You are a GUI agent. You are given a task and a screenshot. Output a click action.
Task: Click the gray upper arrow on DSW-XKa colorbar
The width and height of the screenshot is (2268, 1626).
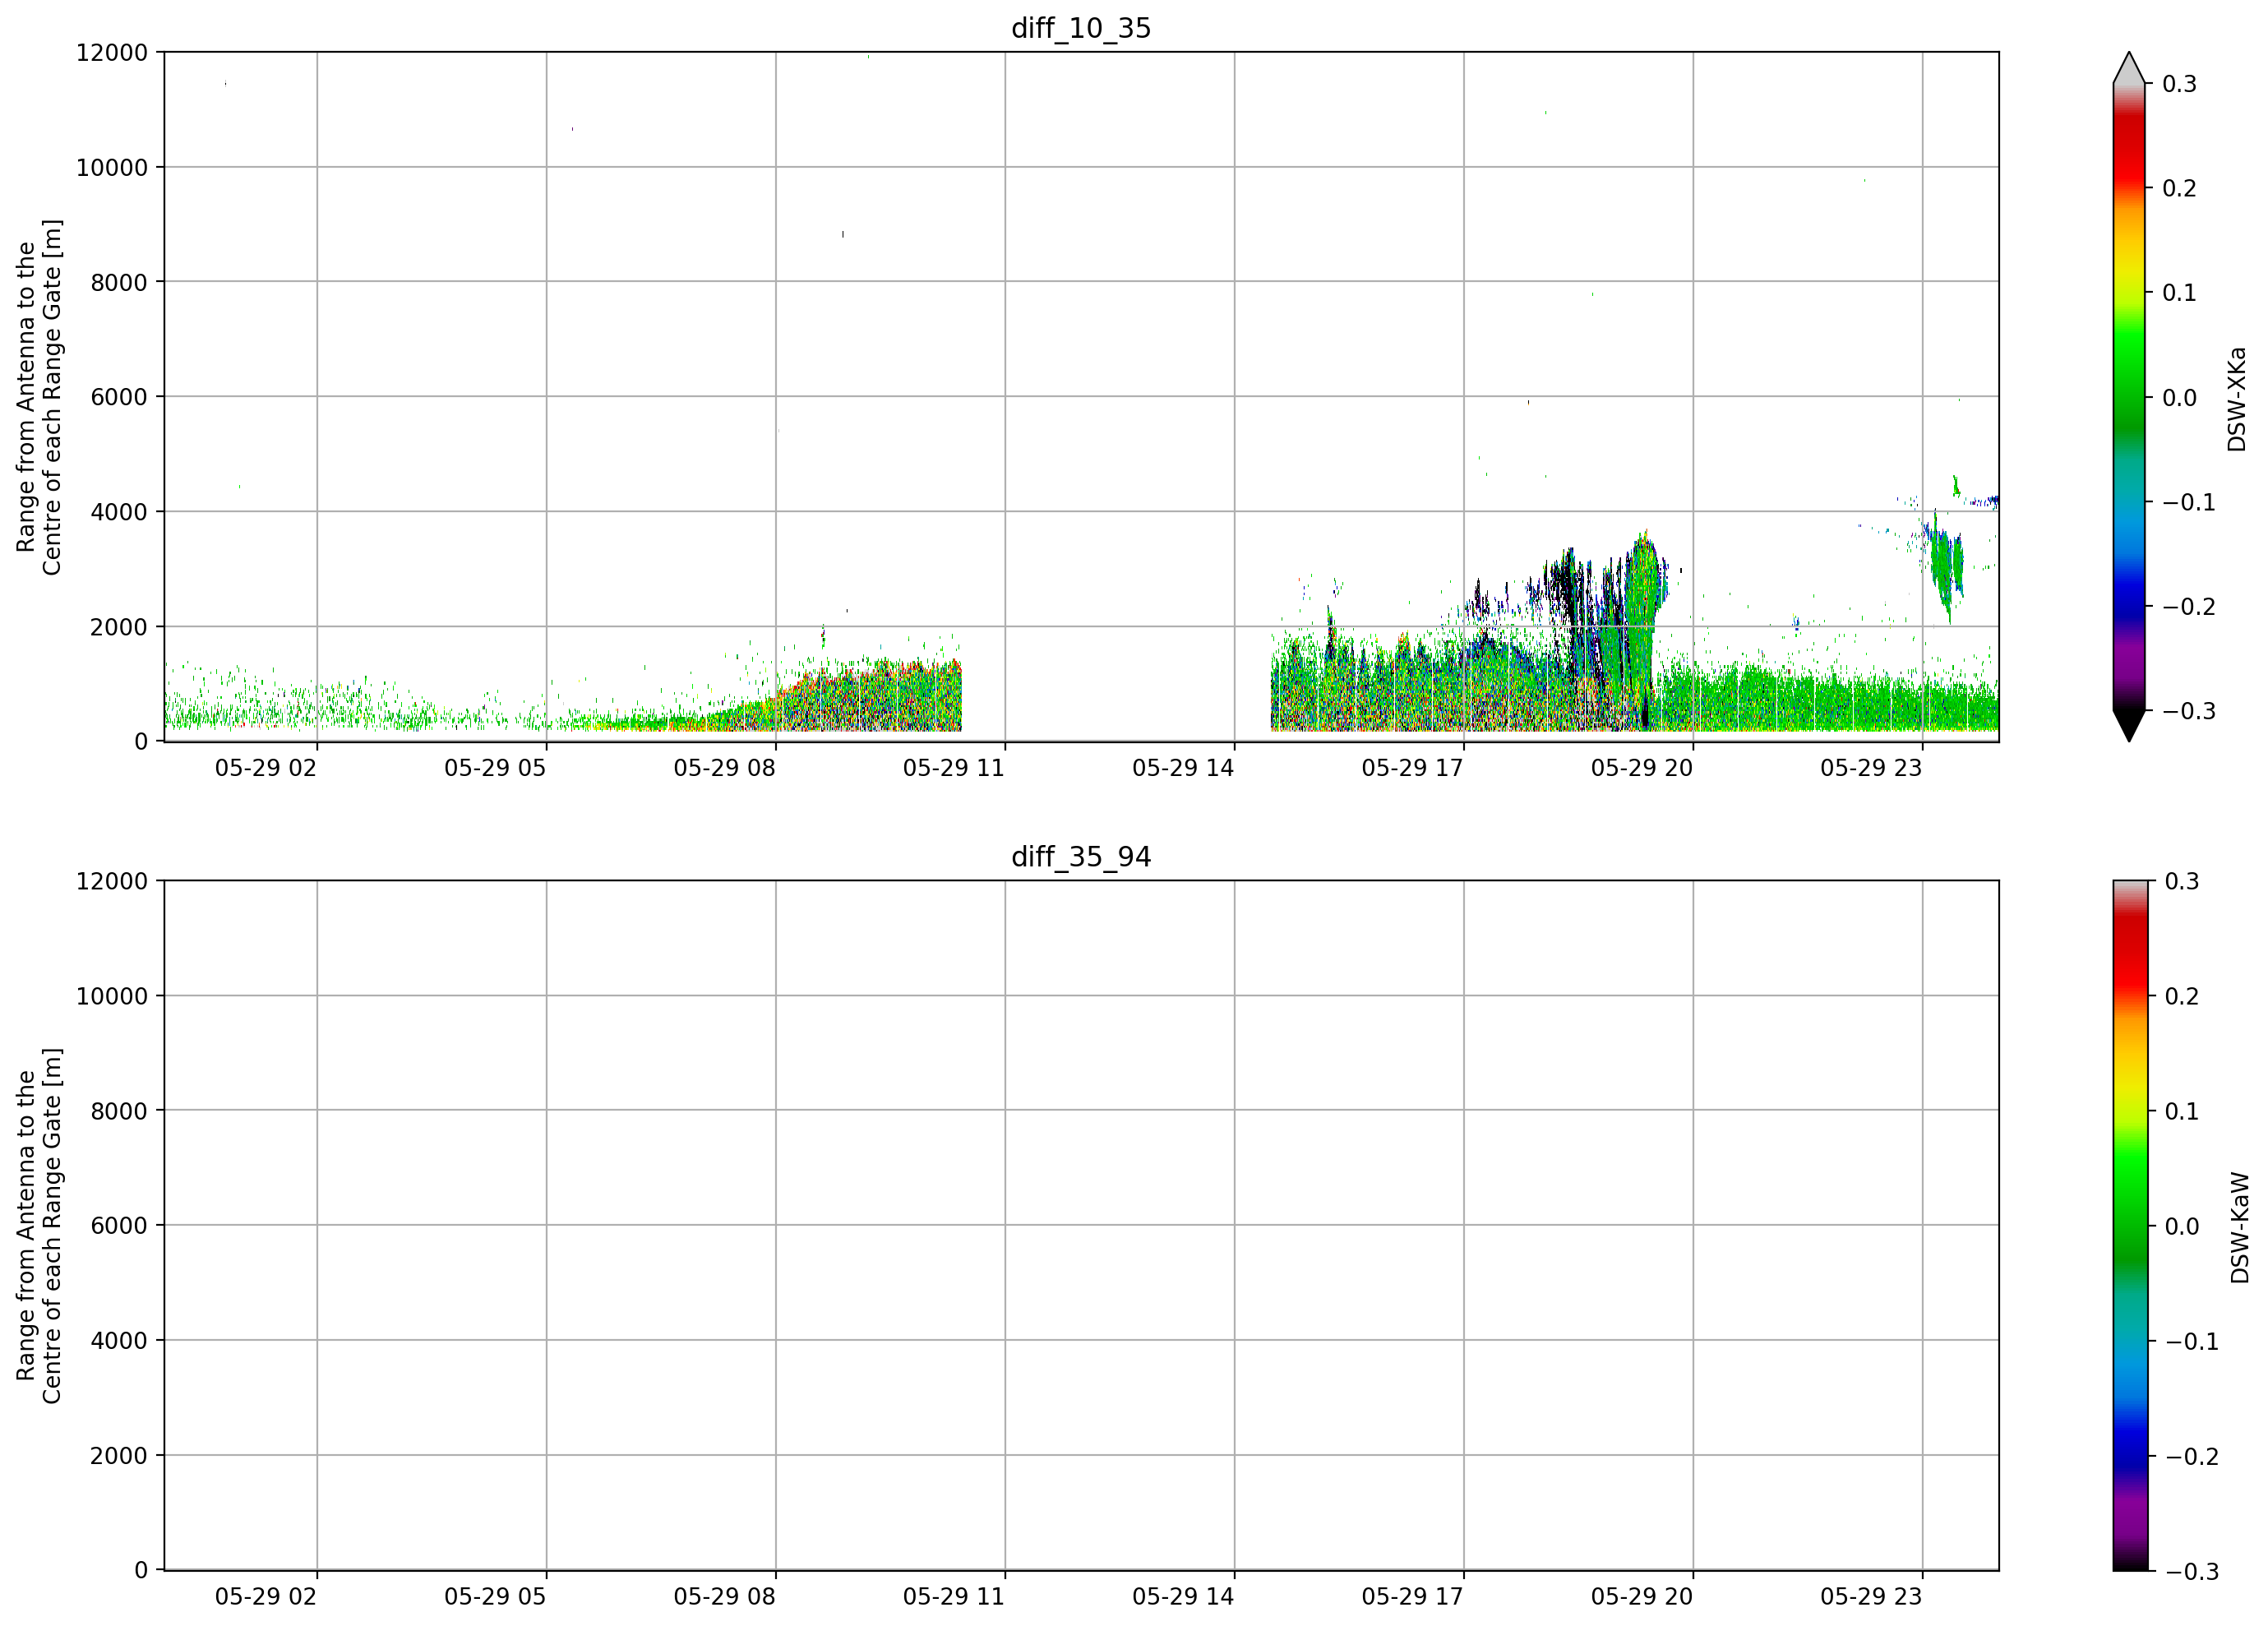pyautogui.click(x=2129, y=68)
